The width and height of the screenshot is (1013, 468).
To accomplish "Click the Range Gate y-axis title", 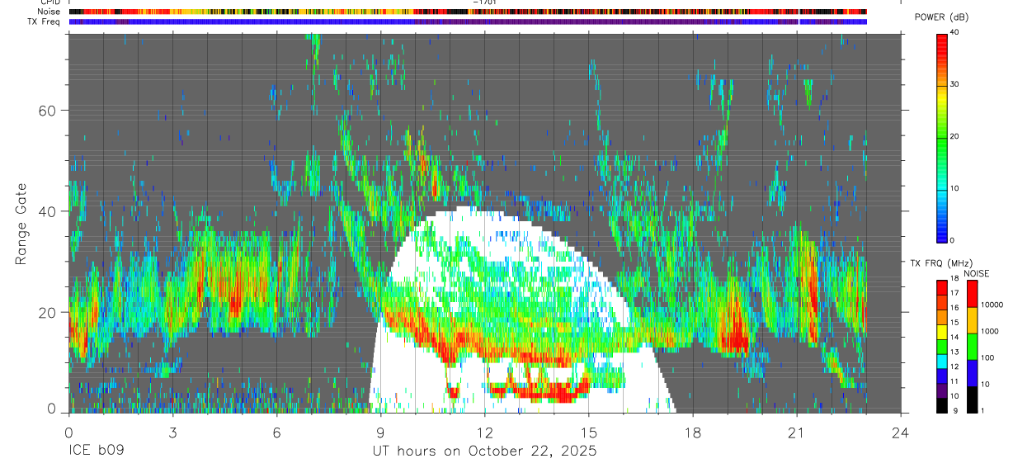I will click(x=21, y=224).
